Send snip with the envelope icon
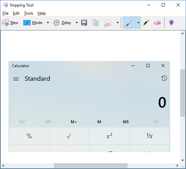The width and height of the screenshot is (186, 169). 108,23
